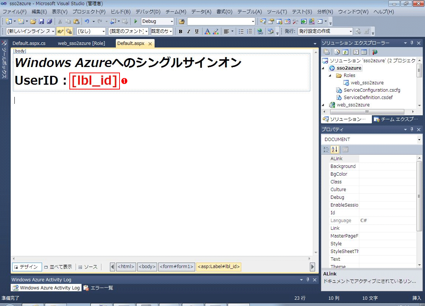Open the ツールボックス side tab
Image resolution: width=425 pixels, height=306 pixels.
pos(4,60)
